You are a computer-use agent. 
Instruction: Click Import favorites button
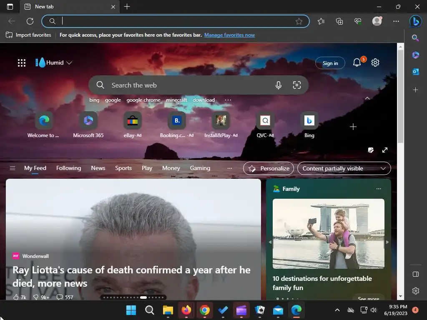pos(28,35)
